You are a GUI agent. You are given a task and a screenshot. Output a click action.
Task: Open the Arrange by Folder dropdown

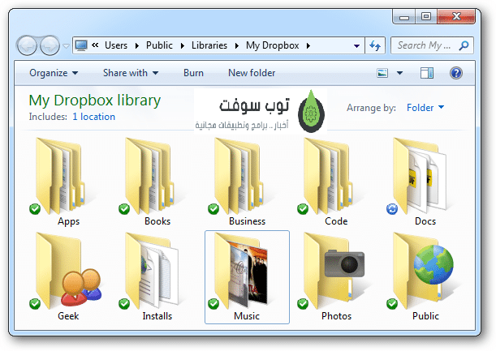pyautogui.click(x=425, y=108)
